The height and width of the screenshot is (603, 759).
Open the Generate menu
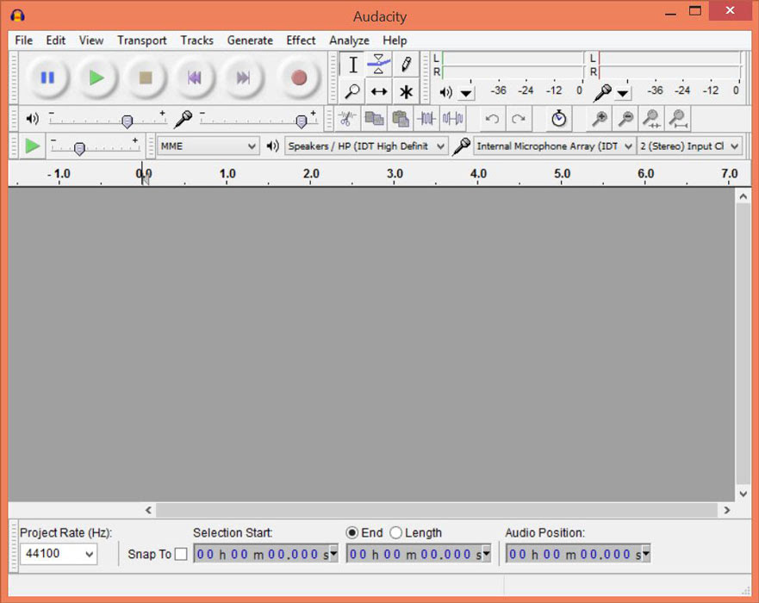tap(250, 40)
